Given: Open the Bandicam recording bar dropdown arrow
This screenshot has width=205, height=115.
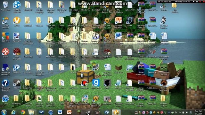Looking at the screenshot, I should [x=193, y=2].
